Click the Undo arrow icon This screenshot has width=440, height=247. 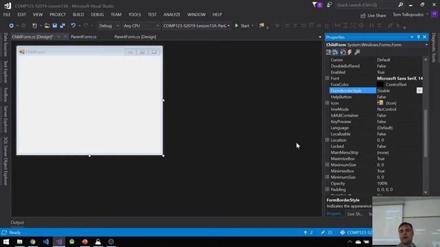pos(74,25)
